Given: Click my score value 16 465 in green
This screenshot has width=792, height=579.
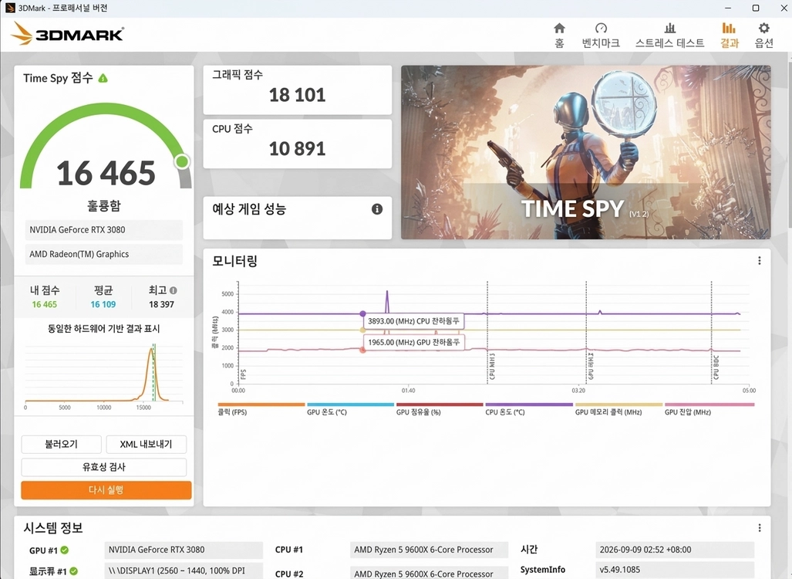Looking at the screenshot, I should pyautogui.click(x=45, y=304).
